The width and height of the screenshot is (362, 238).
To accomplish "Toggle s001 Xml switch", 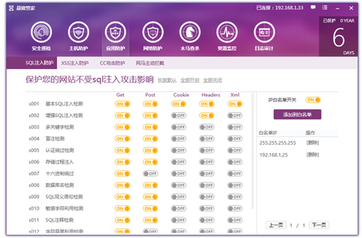I will pos(235,104).
